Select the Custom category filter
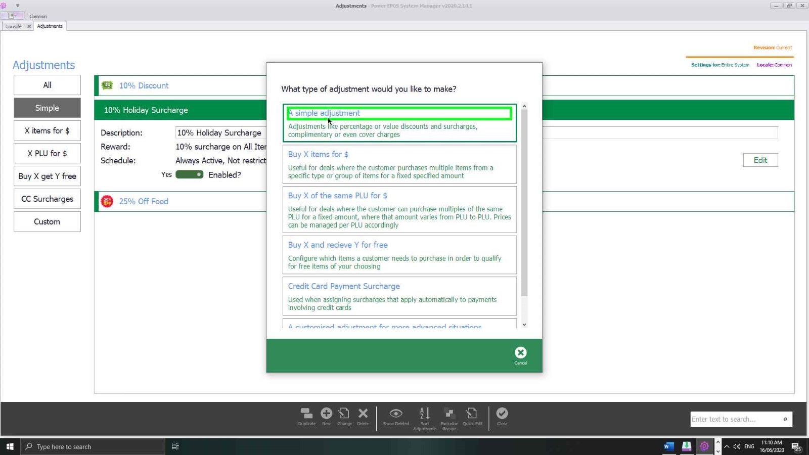Image resolution: width=809 pixels, height=455 pixels. pos(47,221)
